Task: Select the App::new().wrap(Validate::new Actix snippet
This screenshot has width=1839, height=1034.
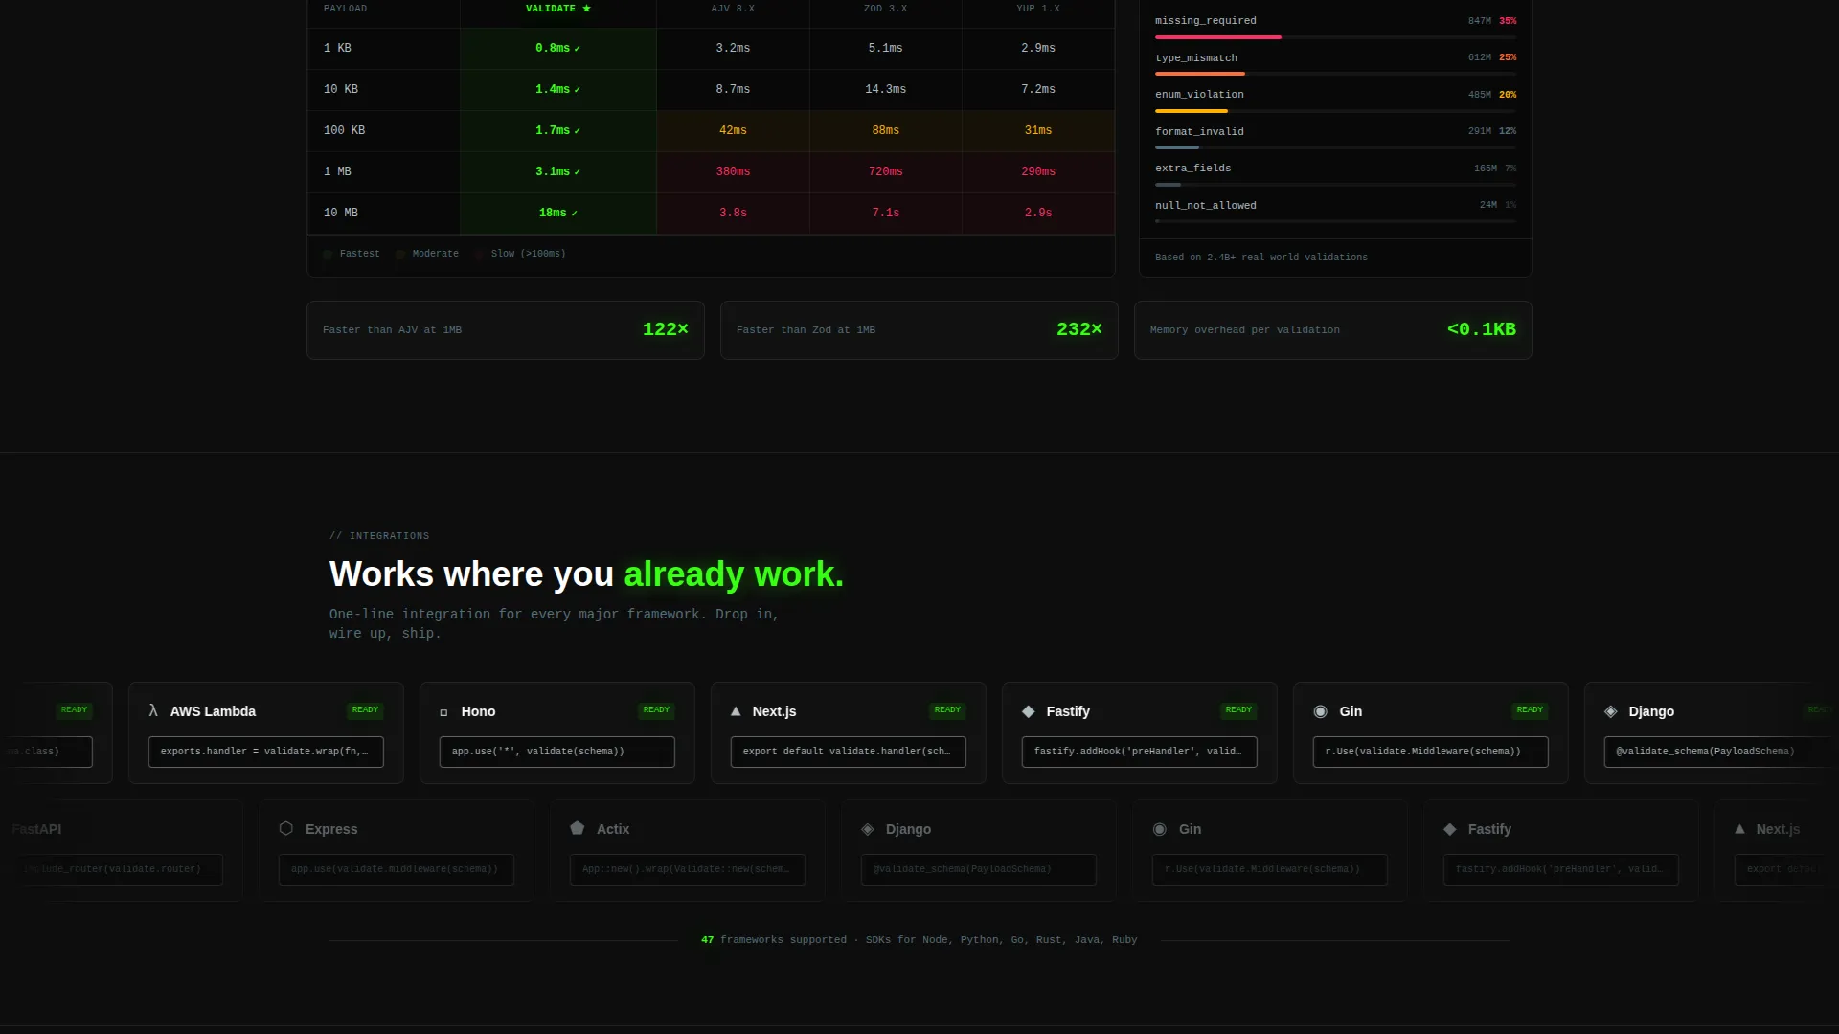Action: pos(688,869)
